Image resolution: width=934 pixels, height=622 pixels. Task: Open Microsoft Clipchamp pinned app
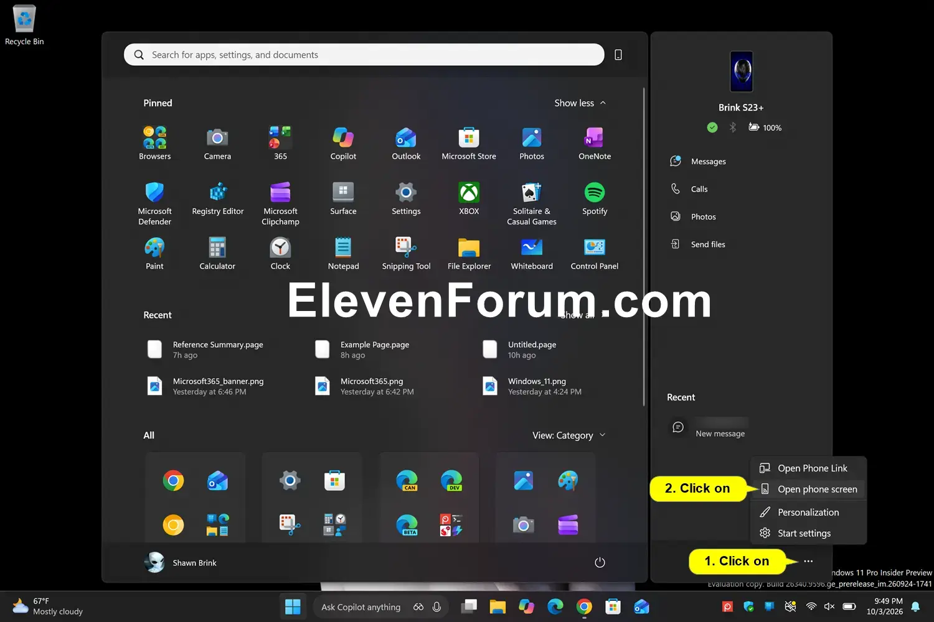point(280,203)
